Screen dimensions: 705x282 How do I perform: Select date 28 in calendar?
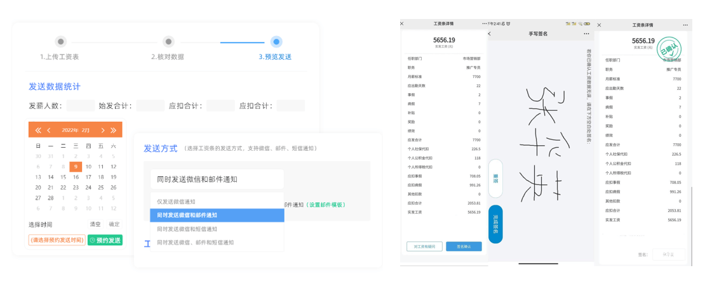tap(50, 198)
